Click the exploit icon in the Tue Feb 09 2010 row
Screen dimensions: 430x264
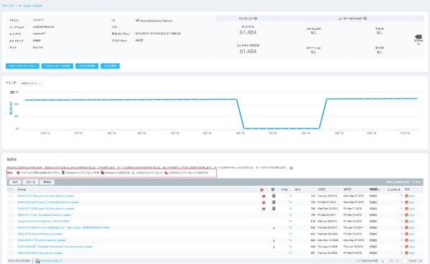tap(274, 228)
